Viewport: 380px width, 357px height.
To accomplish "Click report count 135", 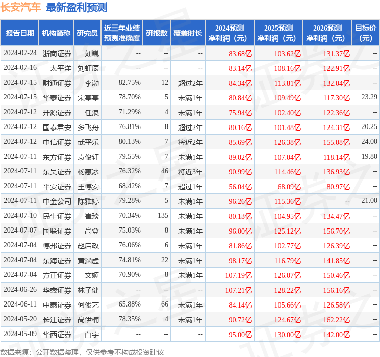I will tap(163, 215).
